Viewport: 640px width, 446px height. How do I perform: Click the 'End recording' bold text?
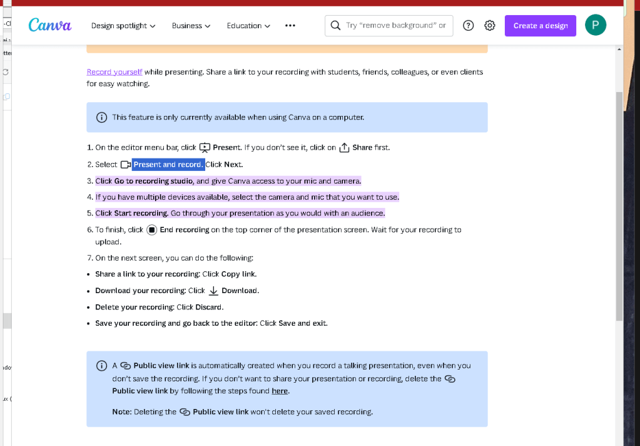(x=185, y=230)
